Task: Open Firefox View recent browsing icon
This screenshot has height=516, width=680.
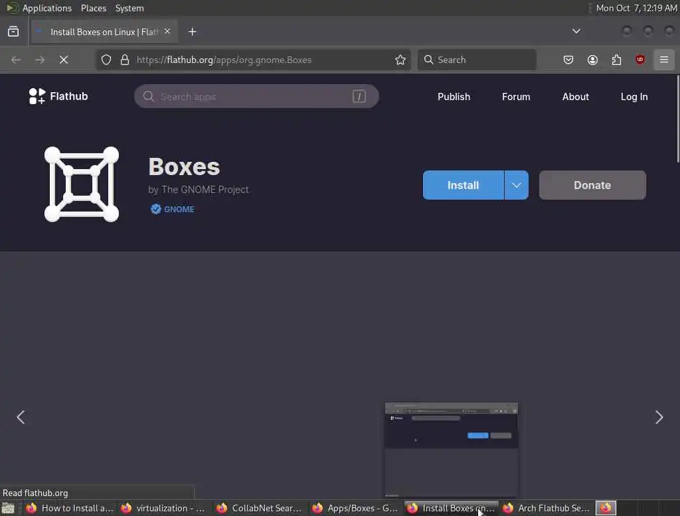Action: coord(13,32)
